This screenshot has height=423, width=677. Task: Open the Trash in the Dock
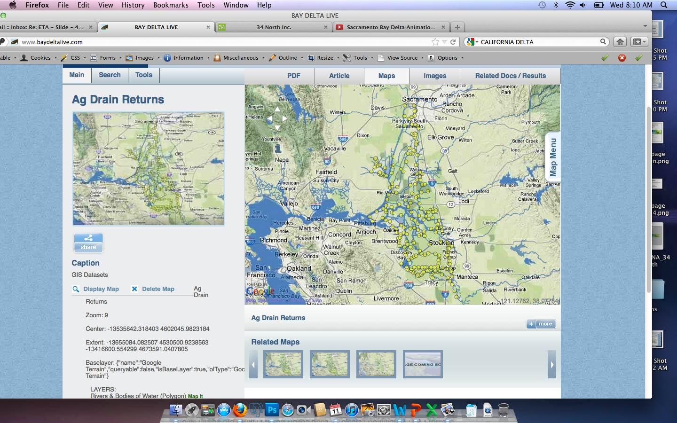click(504, 410)
